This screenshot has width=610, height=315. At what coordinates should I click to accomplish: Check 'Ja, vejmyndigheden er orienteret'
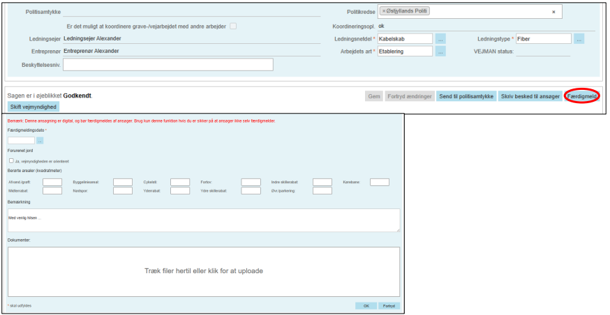pyautogui.click(x=10, y=160)
